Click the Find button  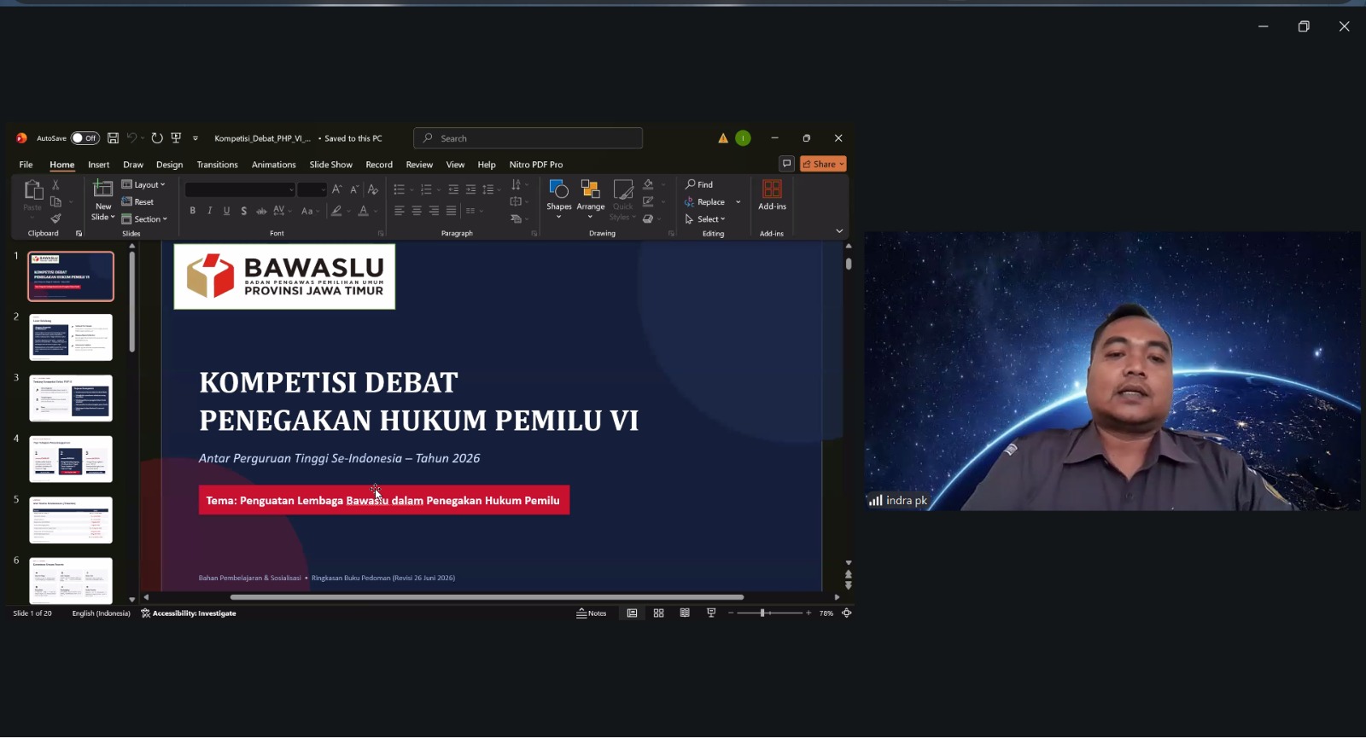tap(698, 184)
